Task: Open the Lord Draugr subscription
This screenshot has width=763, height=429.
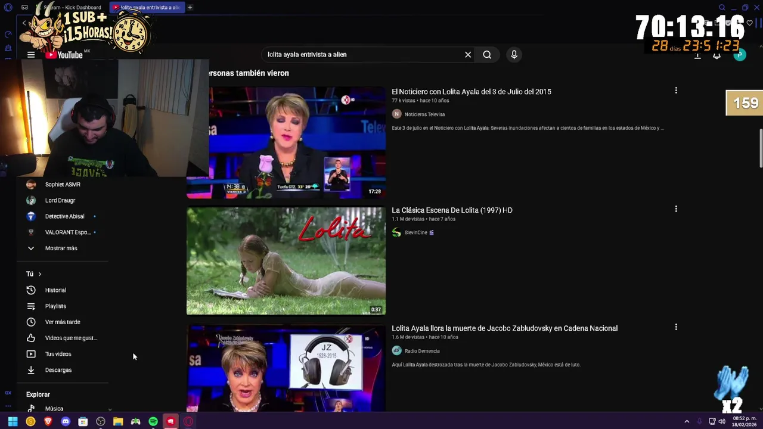Action: coord(60,200)
